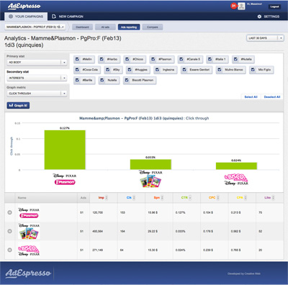288x285 pixels.
Task: Click the Graph it! button
Action: [18, 106]
